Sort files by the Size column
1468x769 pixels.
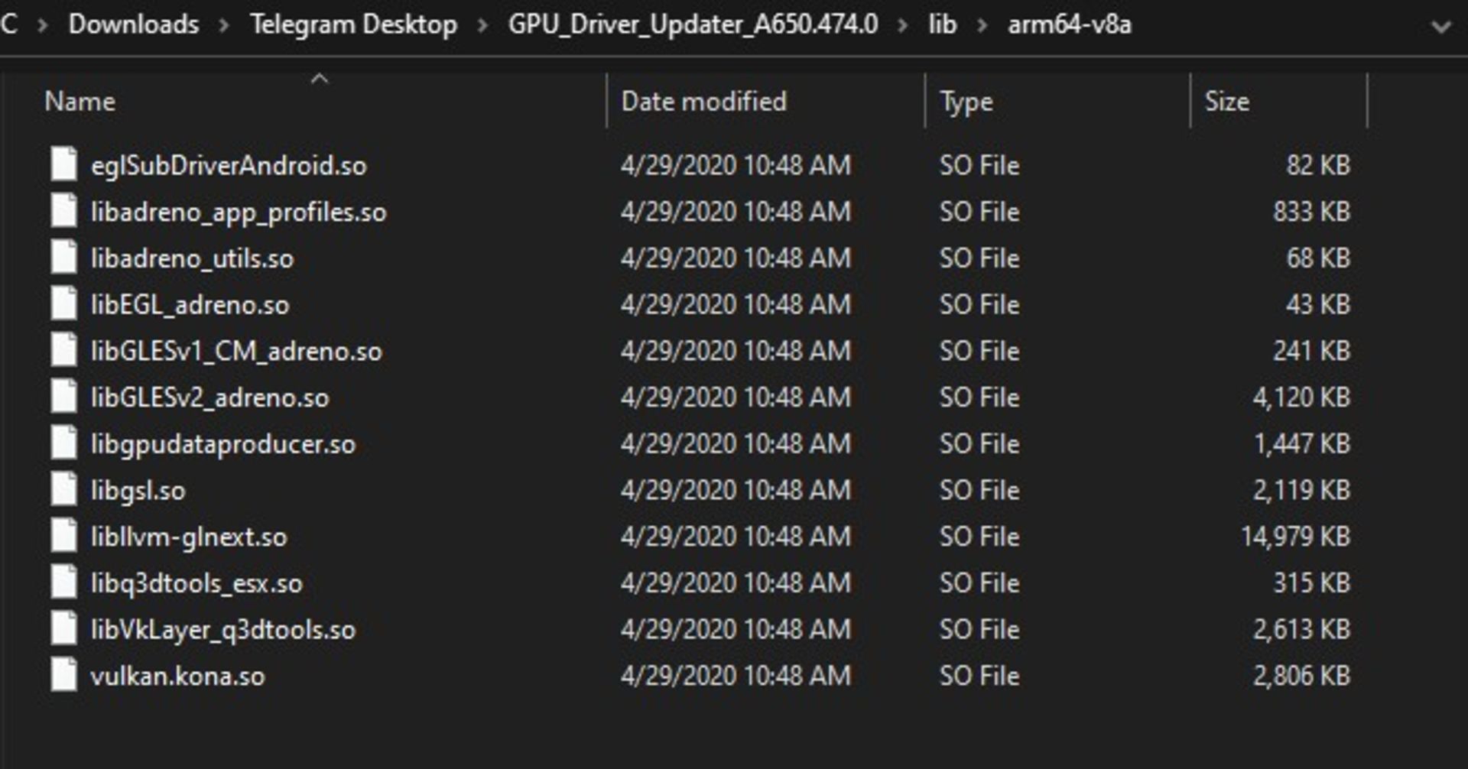[x=1227, y=100]
